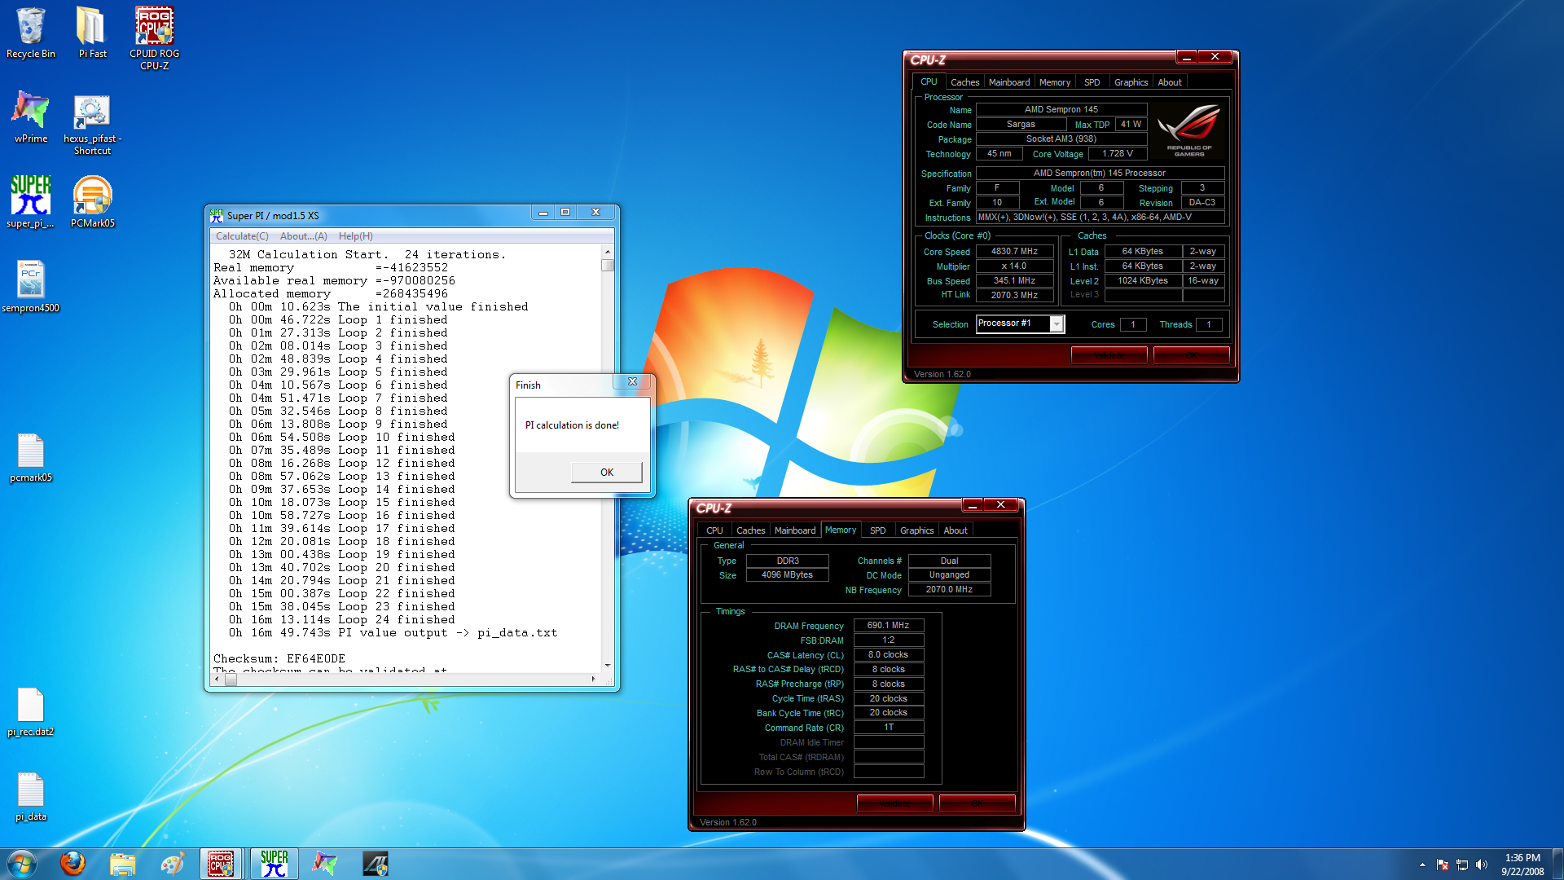Viewport: 1564px width, 880px height.
Task: Launch CPUID ROG CPU-Z desktop icon
Action: click(154, 38)
